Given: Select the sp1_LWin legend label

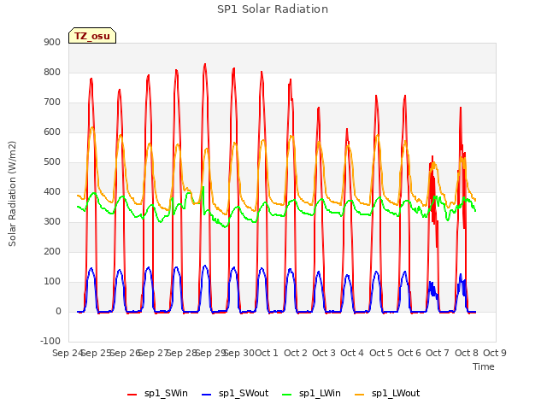Looking at the screenshot, I should 320,393.
